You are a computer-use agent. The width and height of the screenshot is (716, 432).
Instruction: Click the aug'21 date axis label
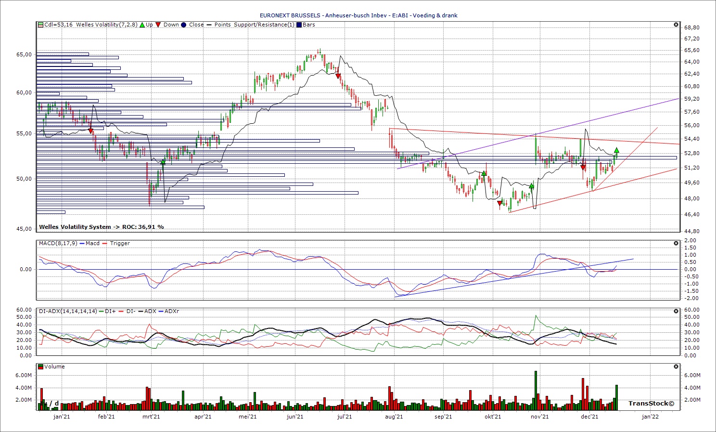[x=394, y=417]
